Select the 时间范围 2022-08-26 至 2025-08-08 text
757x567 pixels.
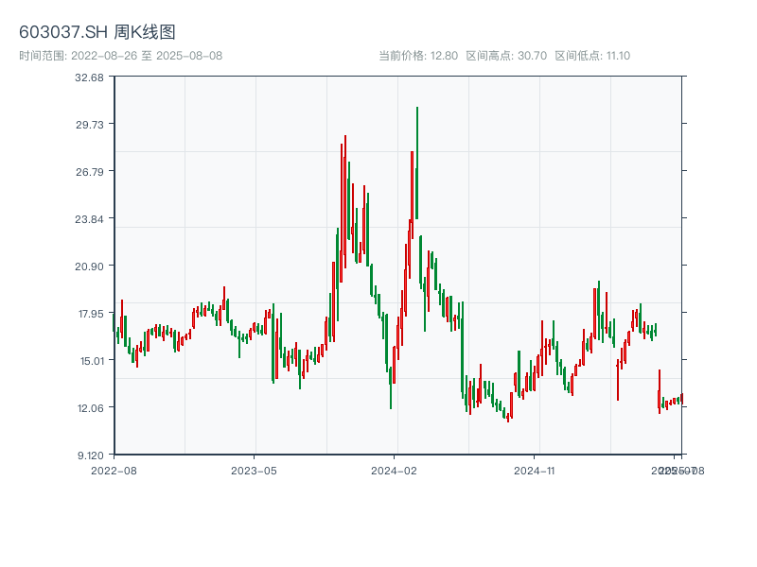pyautogui.click(x=121, y=56)
